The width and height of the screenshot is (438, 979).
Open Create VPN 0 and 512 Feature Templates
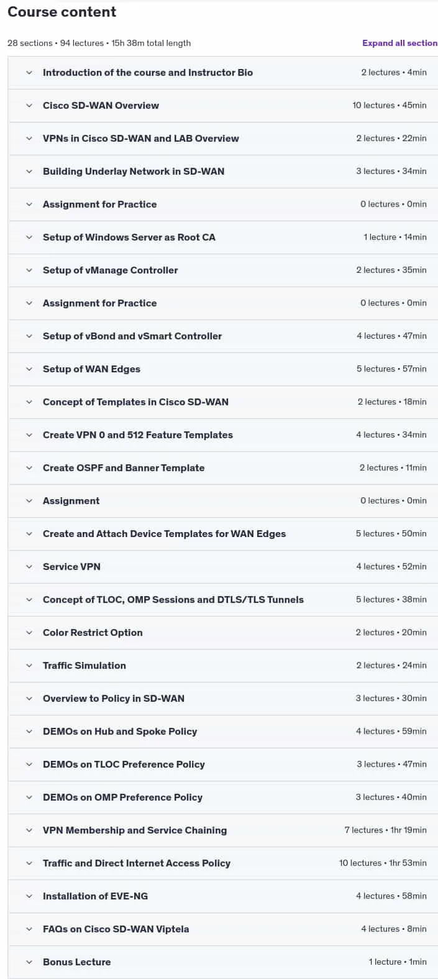(223, 435)
